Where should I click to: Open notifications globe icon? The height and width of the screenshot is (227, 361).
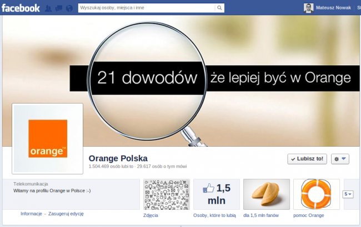coord(69,8)
